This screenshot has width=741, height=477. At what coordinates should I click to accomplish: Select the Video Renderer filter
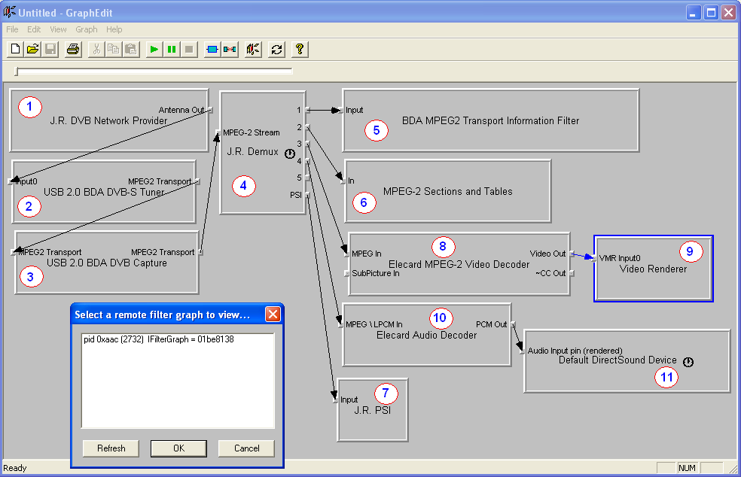pyautogui.click(x=653, y=269)
